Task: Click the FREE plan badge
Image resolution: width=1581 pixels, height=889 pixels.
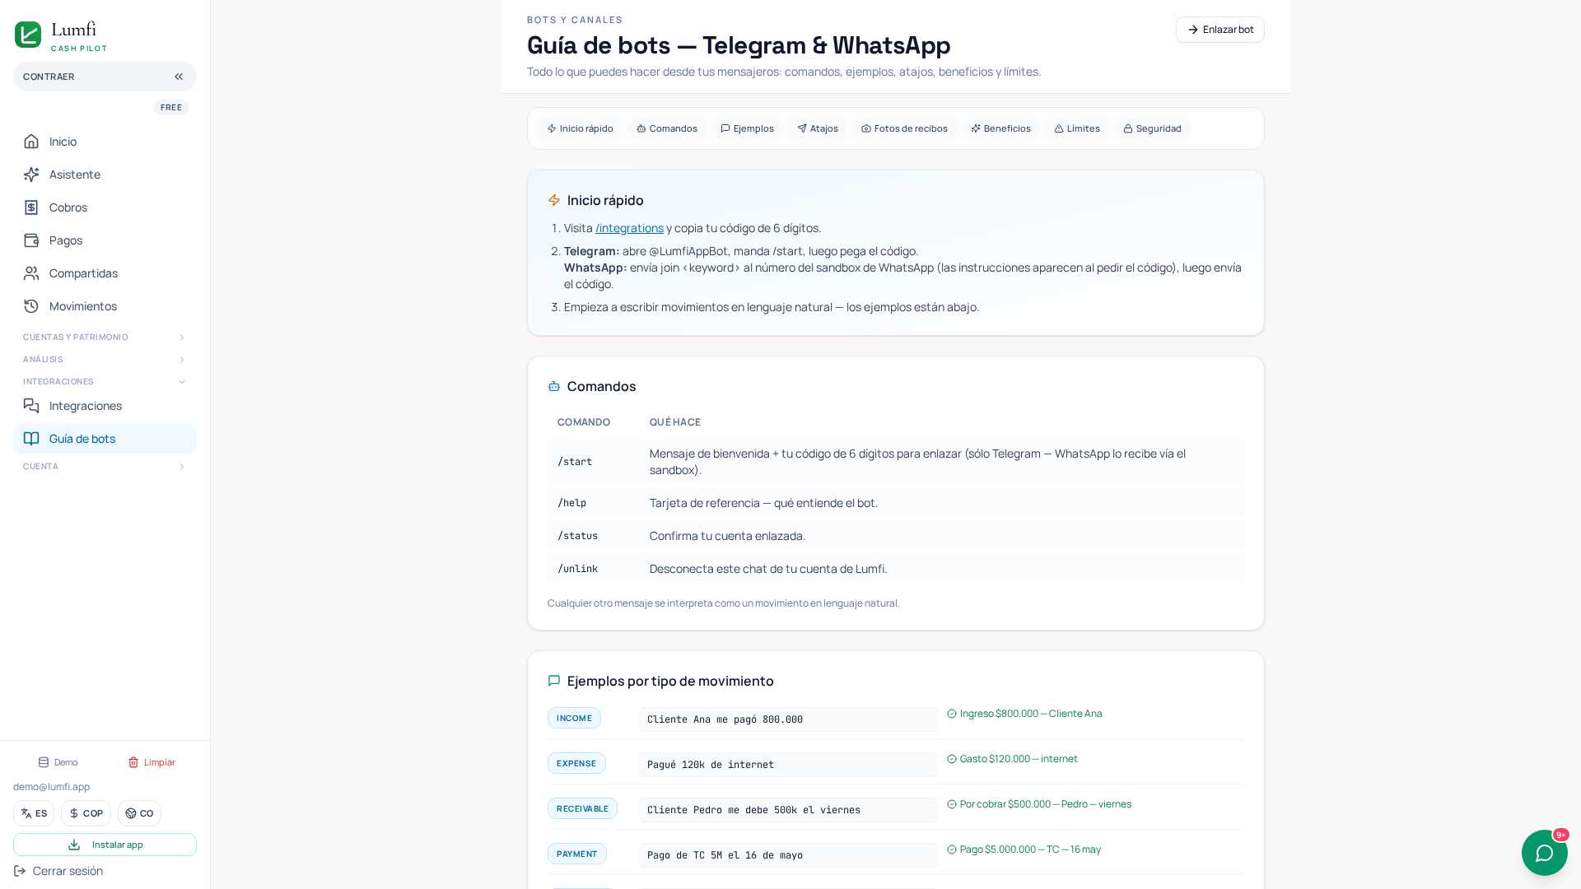Action: click(x=171, y=108)
